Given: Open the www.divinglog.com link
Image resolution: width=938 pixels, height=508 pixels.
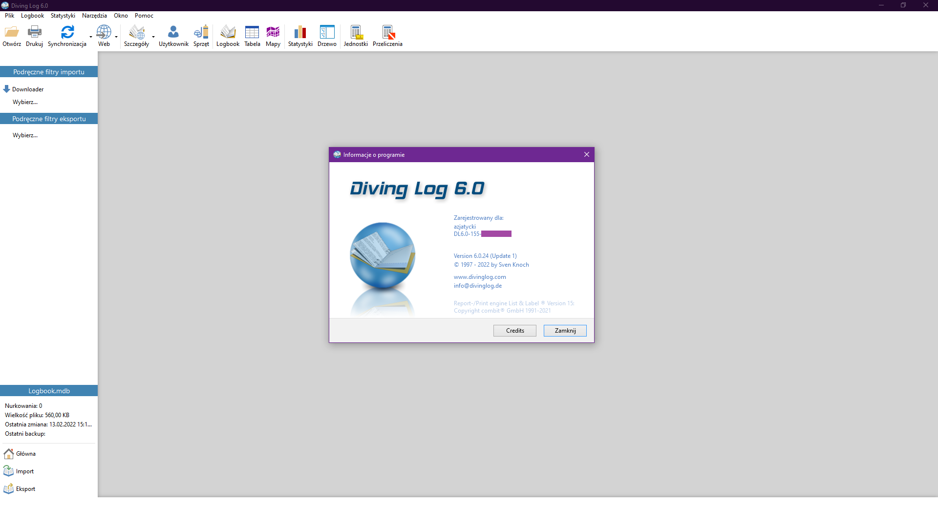Looking at the screenshot, I should click(x=480, y=277).
